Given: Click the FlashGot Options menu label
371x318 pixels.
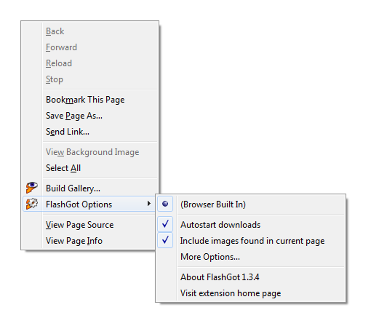Looking at the screenshot, I should tap(79, 204).
